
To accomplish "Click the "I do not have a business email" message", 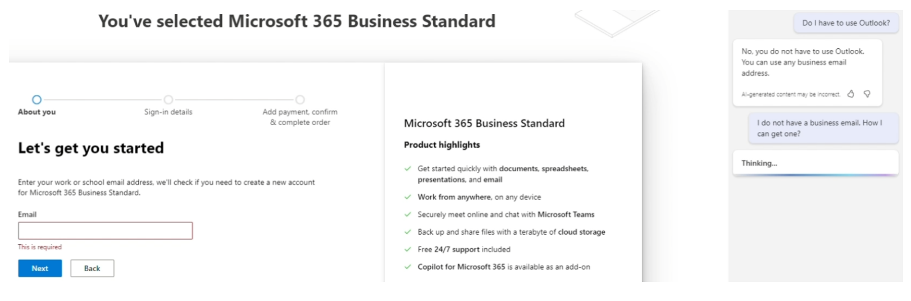I will pyautogui.click(x=819, y=128).
